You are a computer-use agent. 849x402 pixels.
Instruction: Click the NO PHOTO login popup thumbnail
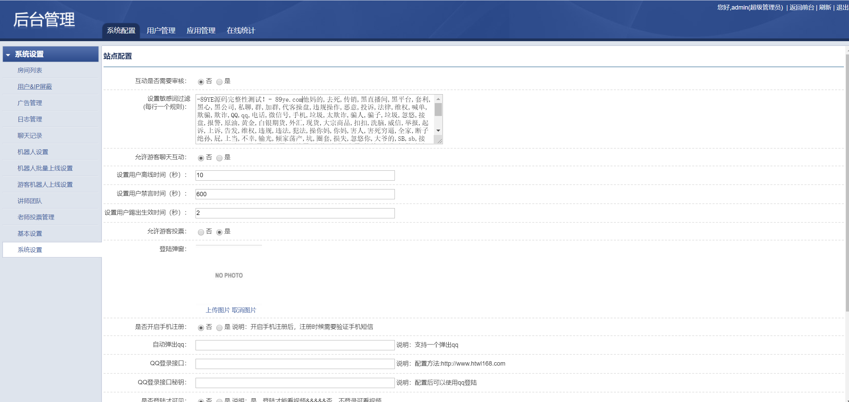point(229,275)
